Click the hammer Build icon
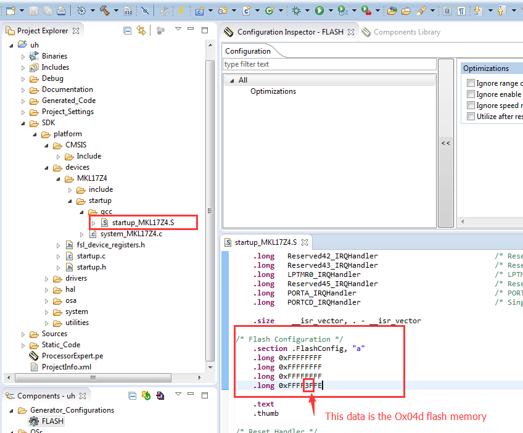 tap(105, 10)
